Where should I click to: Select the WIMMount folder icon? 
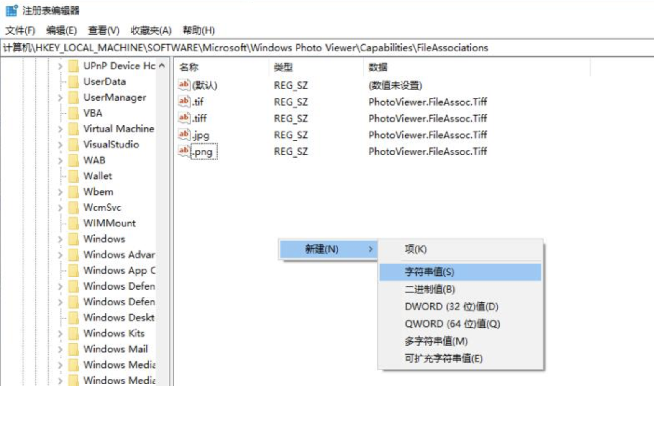tap(74, 223)
